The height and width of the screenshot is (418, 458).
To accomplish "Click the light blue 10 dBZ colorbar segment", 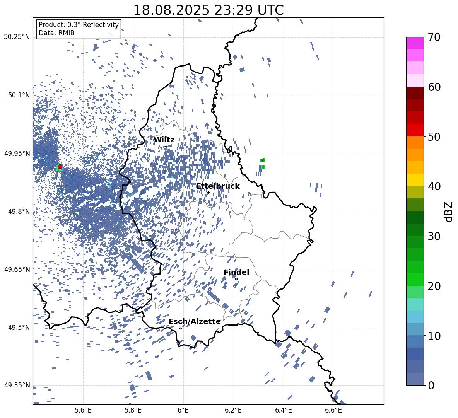I will [415, 329].
